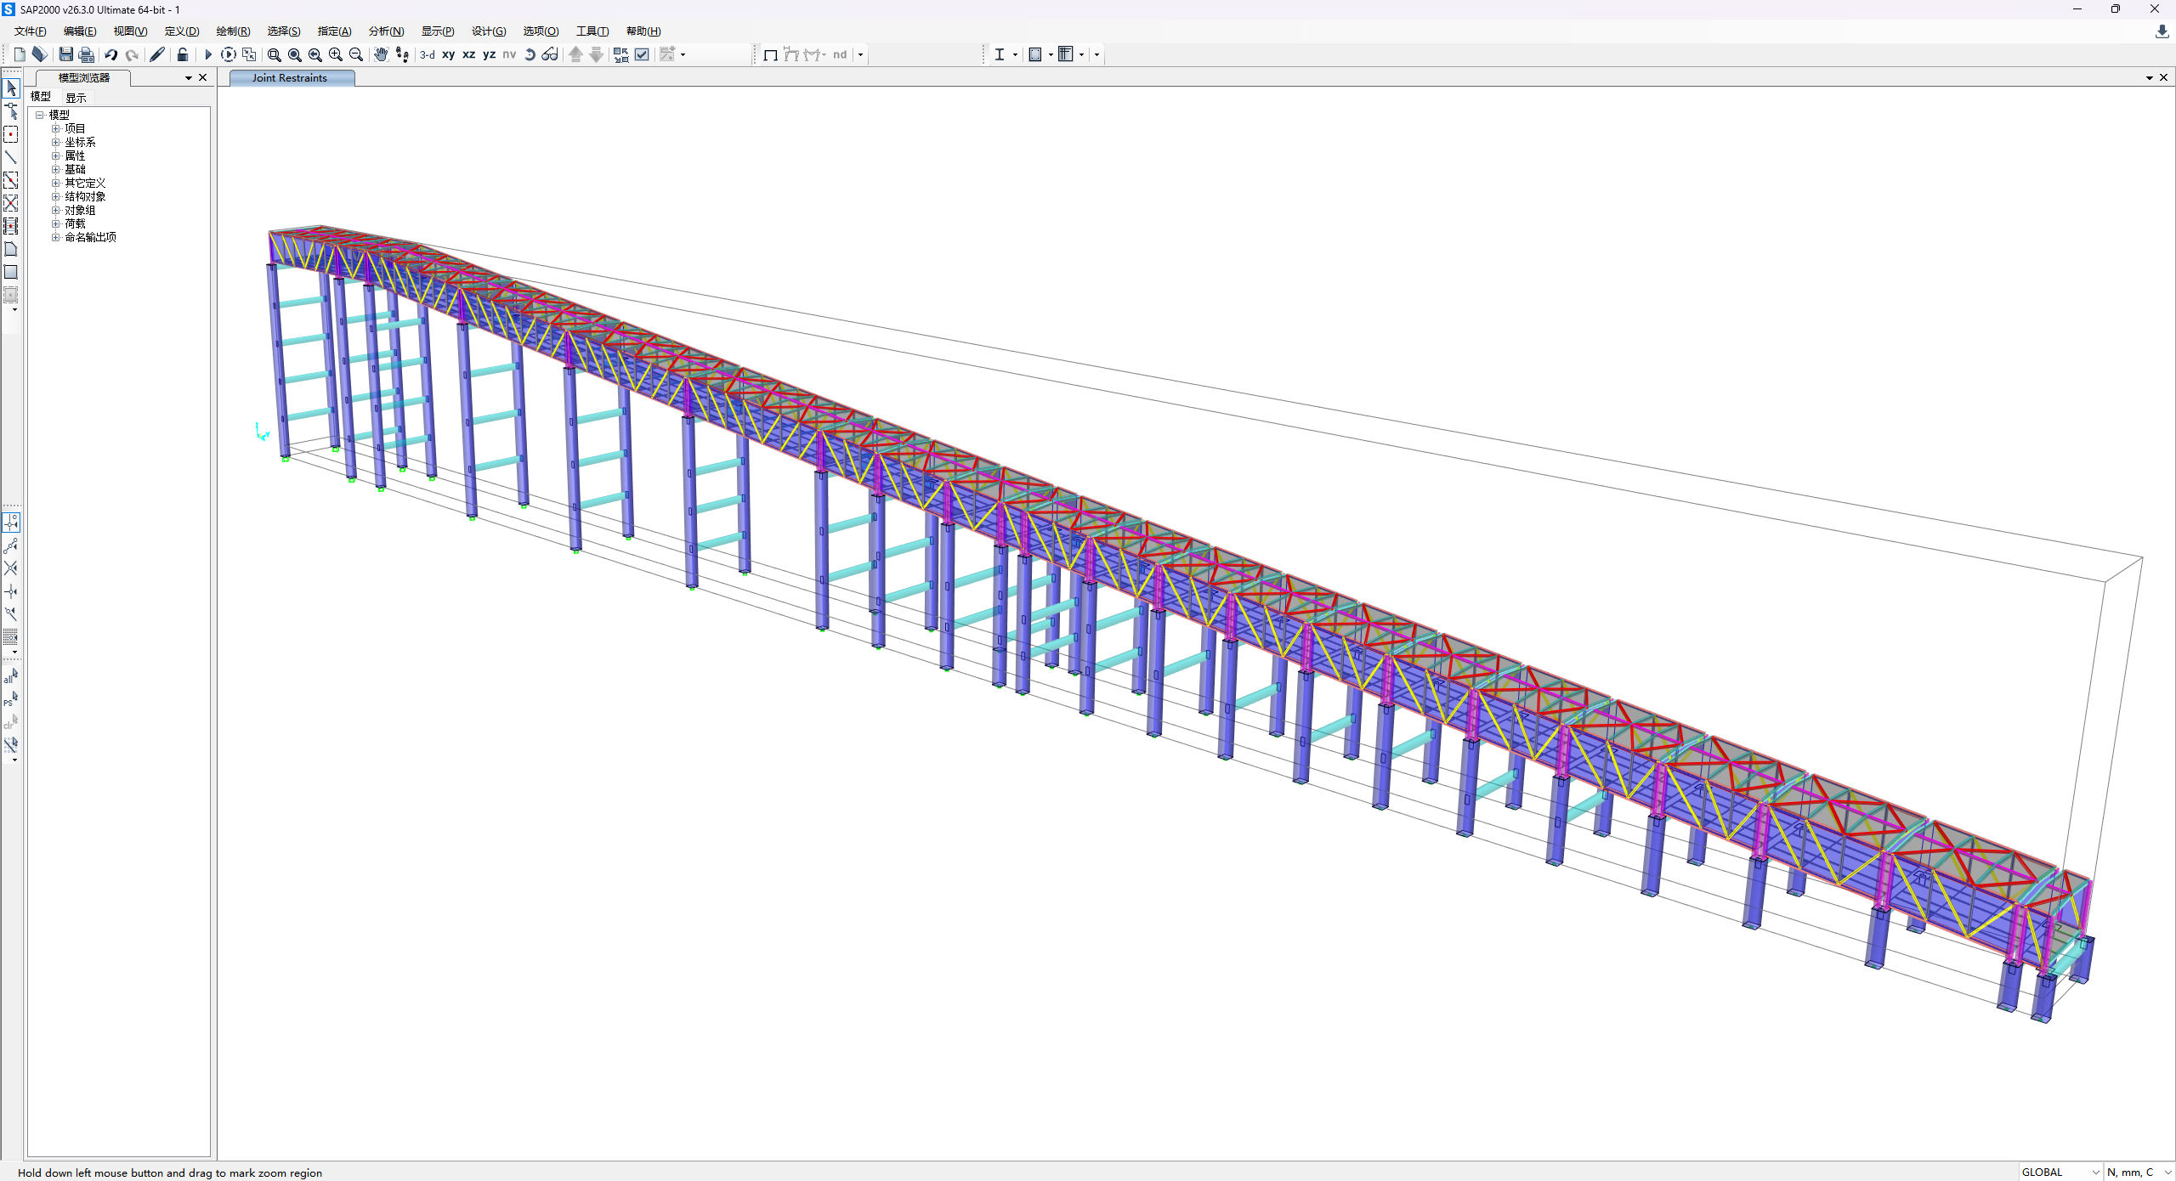Click the lock/unlock model icon
The image size is (2176, 1181).
(182, 54)
